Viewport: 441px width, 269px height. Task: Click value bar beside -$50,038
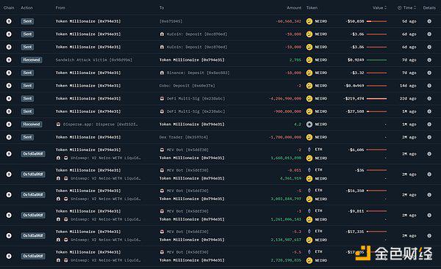(x=376, y=21)
